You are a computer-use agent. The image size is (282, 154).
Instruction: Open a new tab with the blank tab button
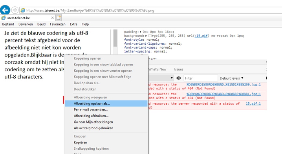(x=59, y=18)
